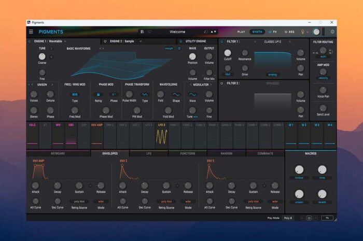
Task: Click next preset down arrow
Action: [x=215, y=32]
